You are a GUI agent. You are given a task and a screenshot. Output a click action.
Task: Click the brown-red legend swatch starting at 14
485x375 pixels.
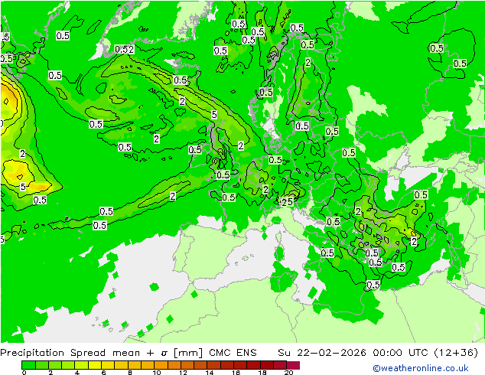pyautogui.click(x=214, y=365)
